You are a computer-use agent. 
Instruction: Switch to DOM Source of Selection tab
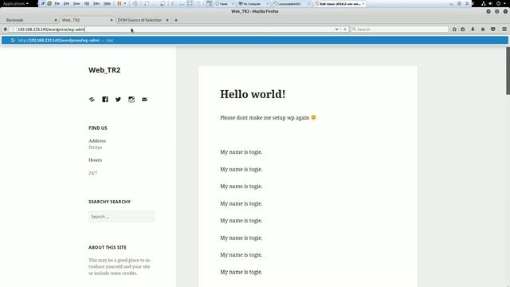click(143, 20)
